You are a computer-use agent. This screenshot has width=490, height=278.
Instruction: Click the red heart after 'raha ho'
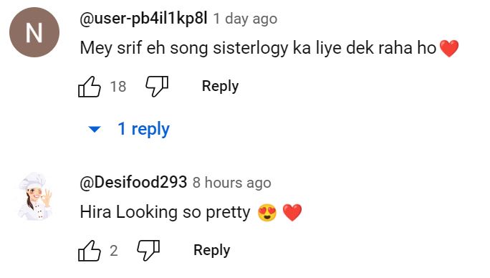(449, 49)
